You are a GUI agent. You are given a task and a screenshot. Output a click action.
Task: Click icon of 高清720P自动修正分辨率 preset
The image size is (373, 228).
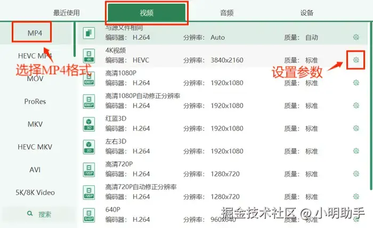pyautogui.click(x=89, y=192)
